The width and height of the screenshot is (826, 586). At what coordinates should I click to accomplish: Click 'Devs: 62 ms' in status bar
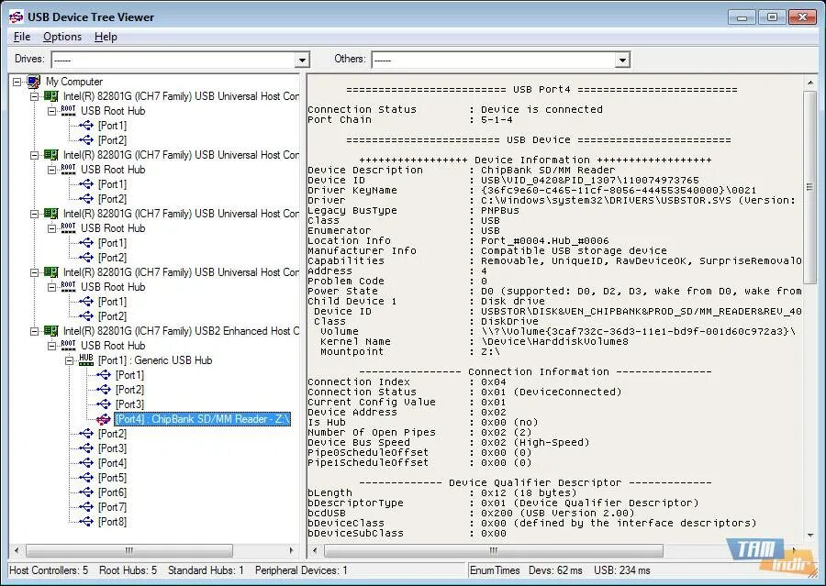pyautogui.click(x=555, y=570)
